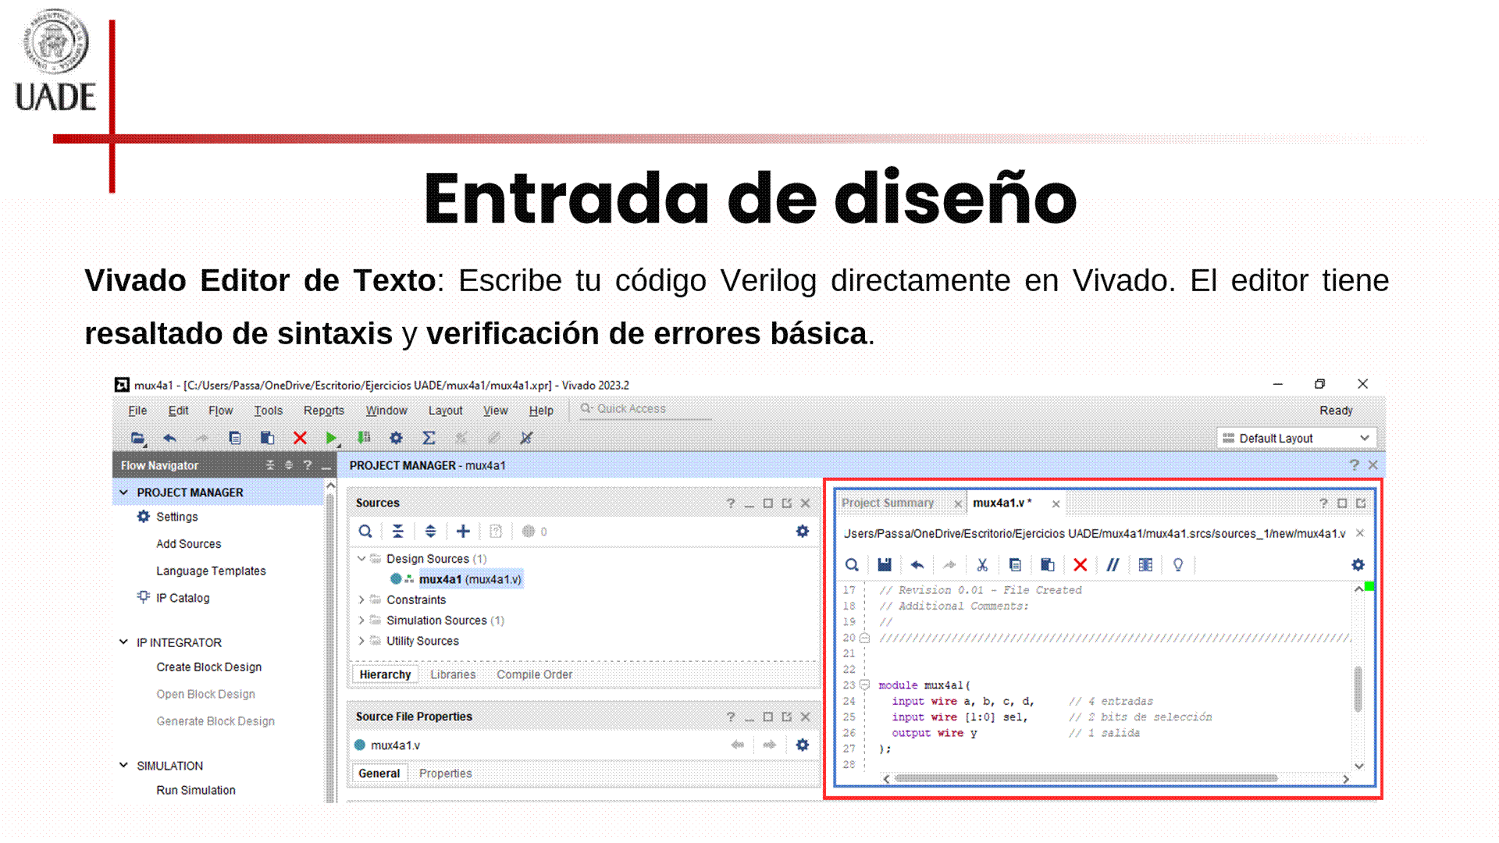
Task: Click the Report Utilization sigma icon in the toolbar
Action: click(429, 438)
